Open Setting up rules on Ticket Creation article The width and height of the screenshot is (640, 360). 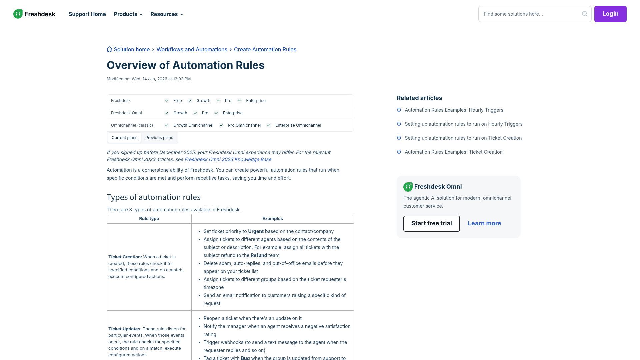coord(463,138)
